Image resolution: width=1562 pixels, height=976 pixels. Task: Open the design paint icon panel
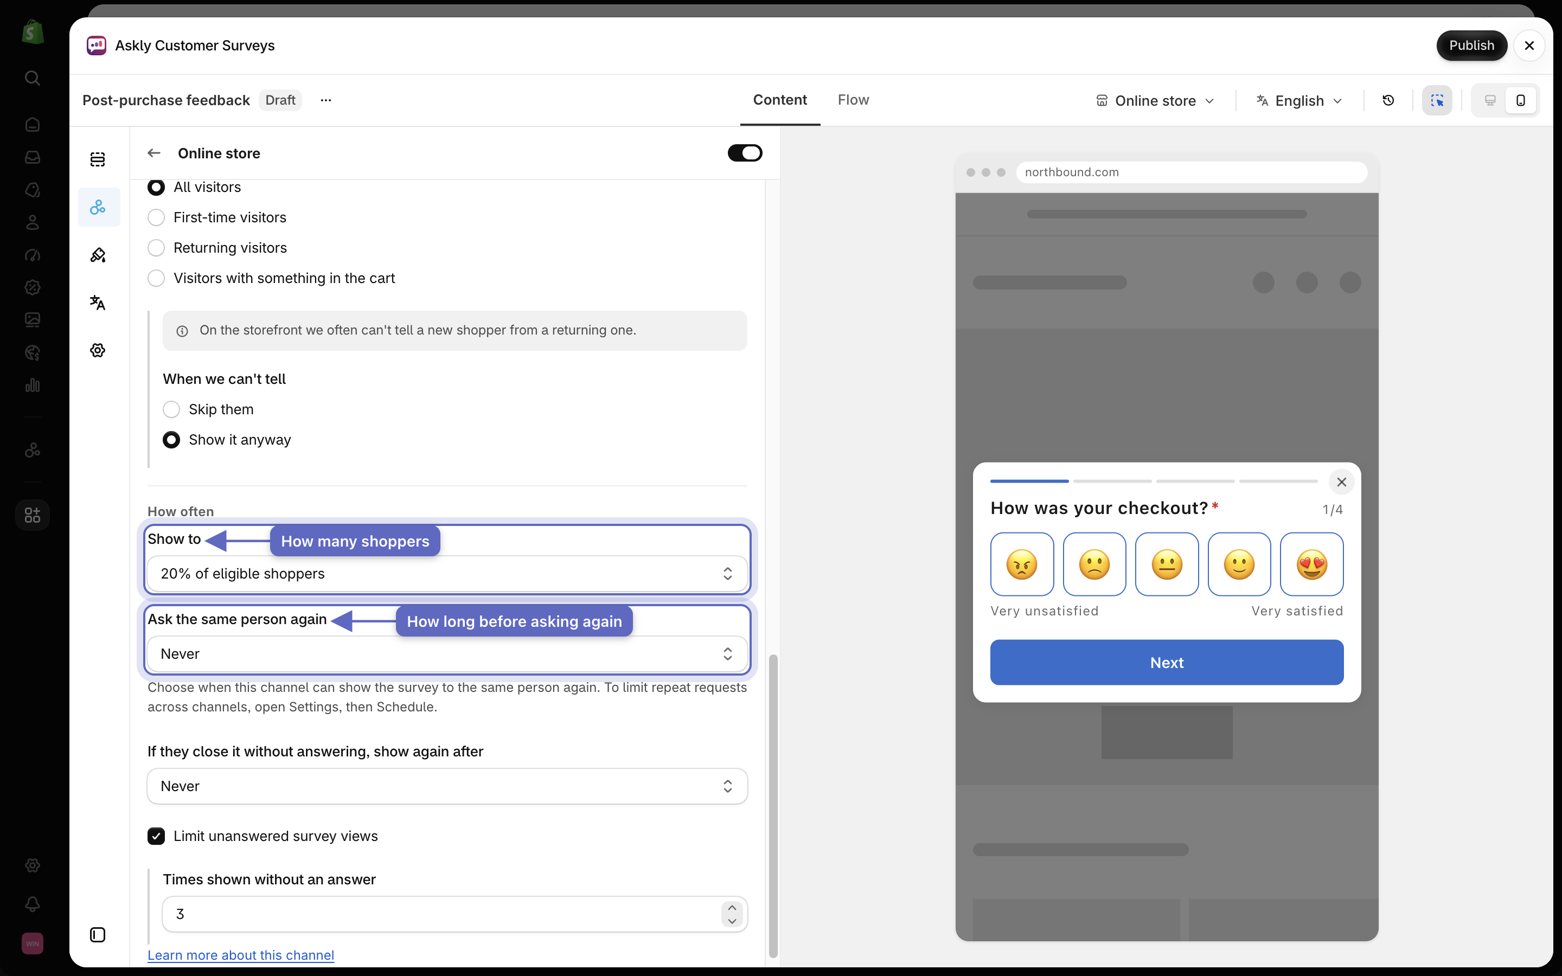point(98,255)
